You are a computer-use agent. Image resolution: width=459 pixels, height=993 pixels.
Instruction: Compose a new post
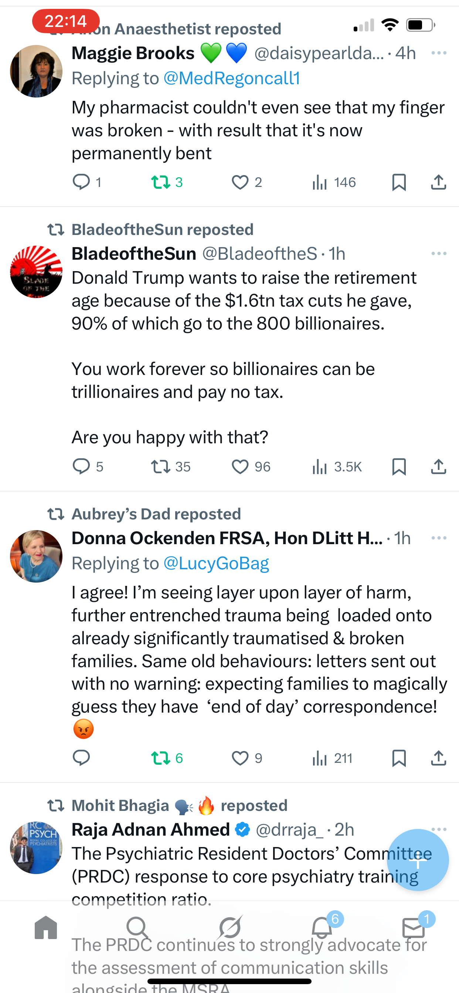click(x=418, y=859)
